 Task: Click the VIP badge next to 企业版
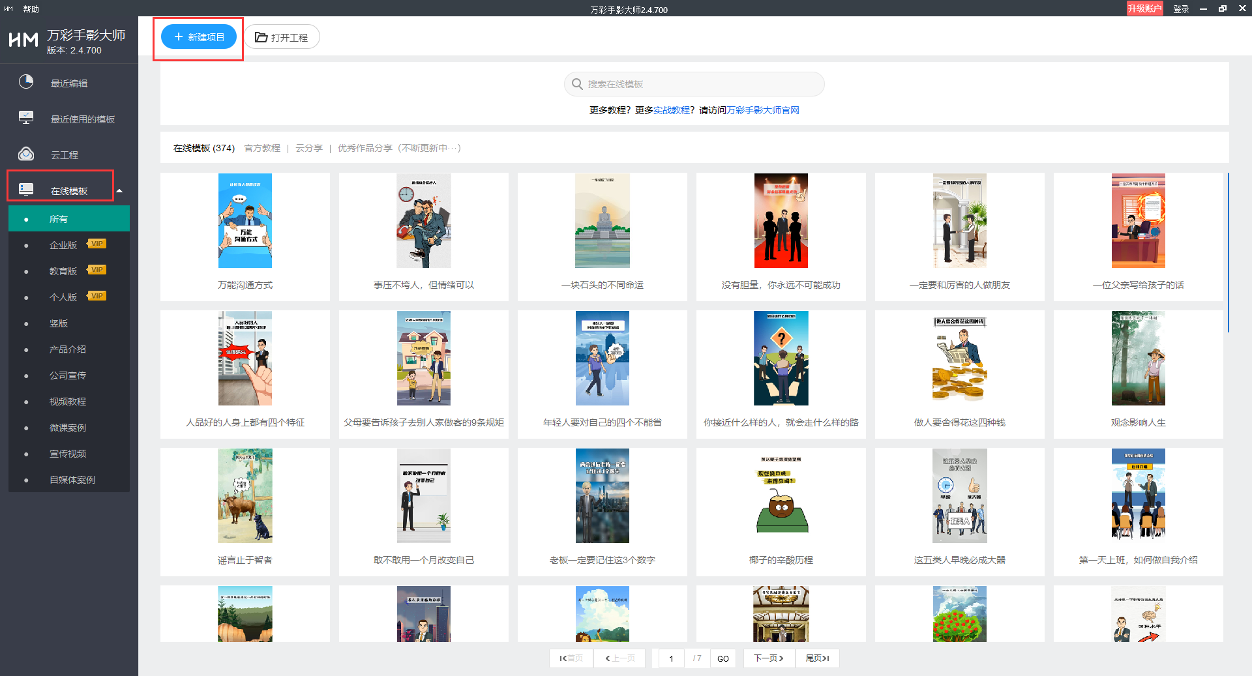click(97, 244)
